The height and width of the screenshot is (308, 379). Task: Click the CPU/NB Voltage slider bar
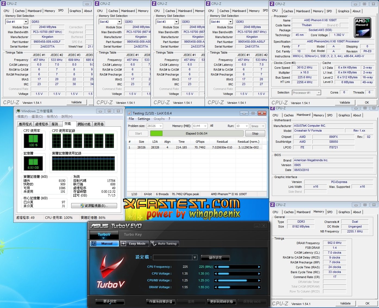coord(237,280)
